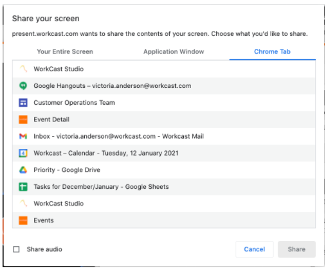Choose the last "WorkCast Studio" row text
The height and width of the screenshot is (273, 328).
tap(59, 204)
